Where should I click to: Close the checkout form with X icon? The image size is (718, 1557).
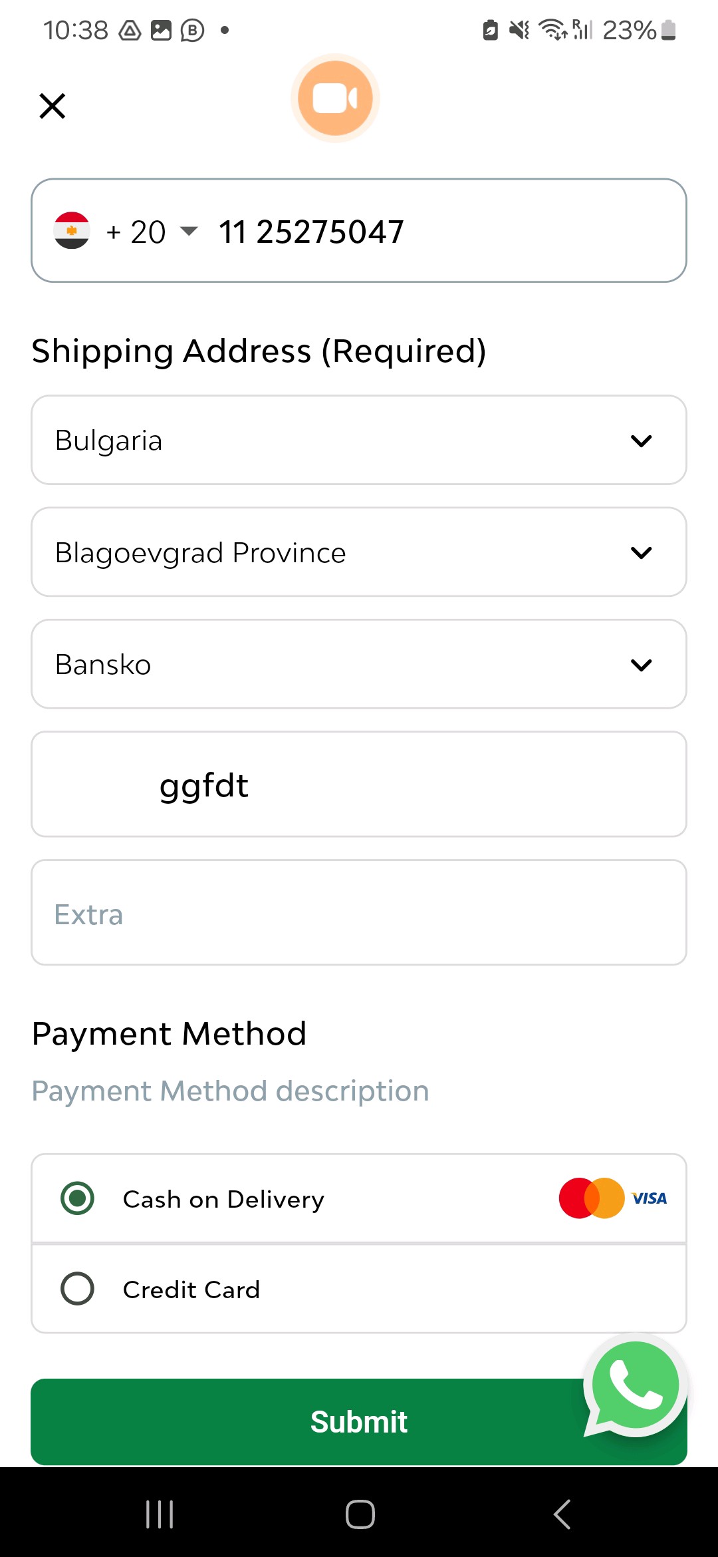[x=53, y=106]
